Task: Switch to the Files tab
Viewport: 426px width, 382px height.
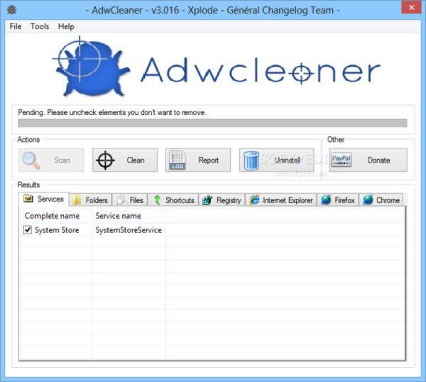Action: (x=130, y=200)
